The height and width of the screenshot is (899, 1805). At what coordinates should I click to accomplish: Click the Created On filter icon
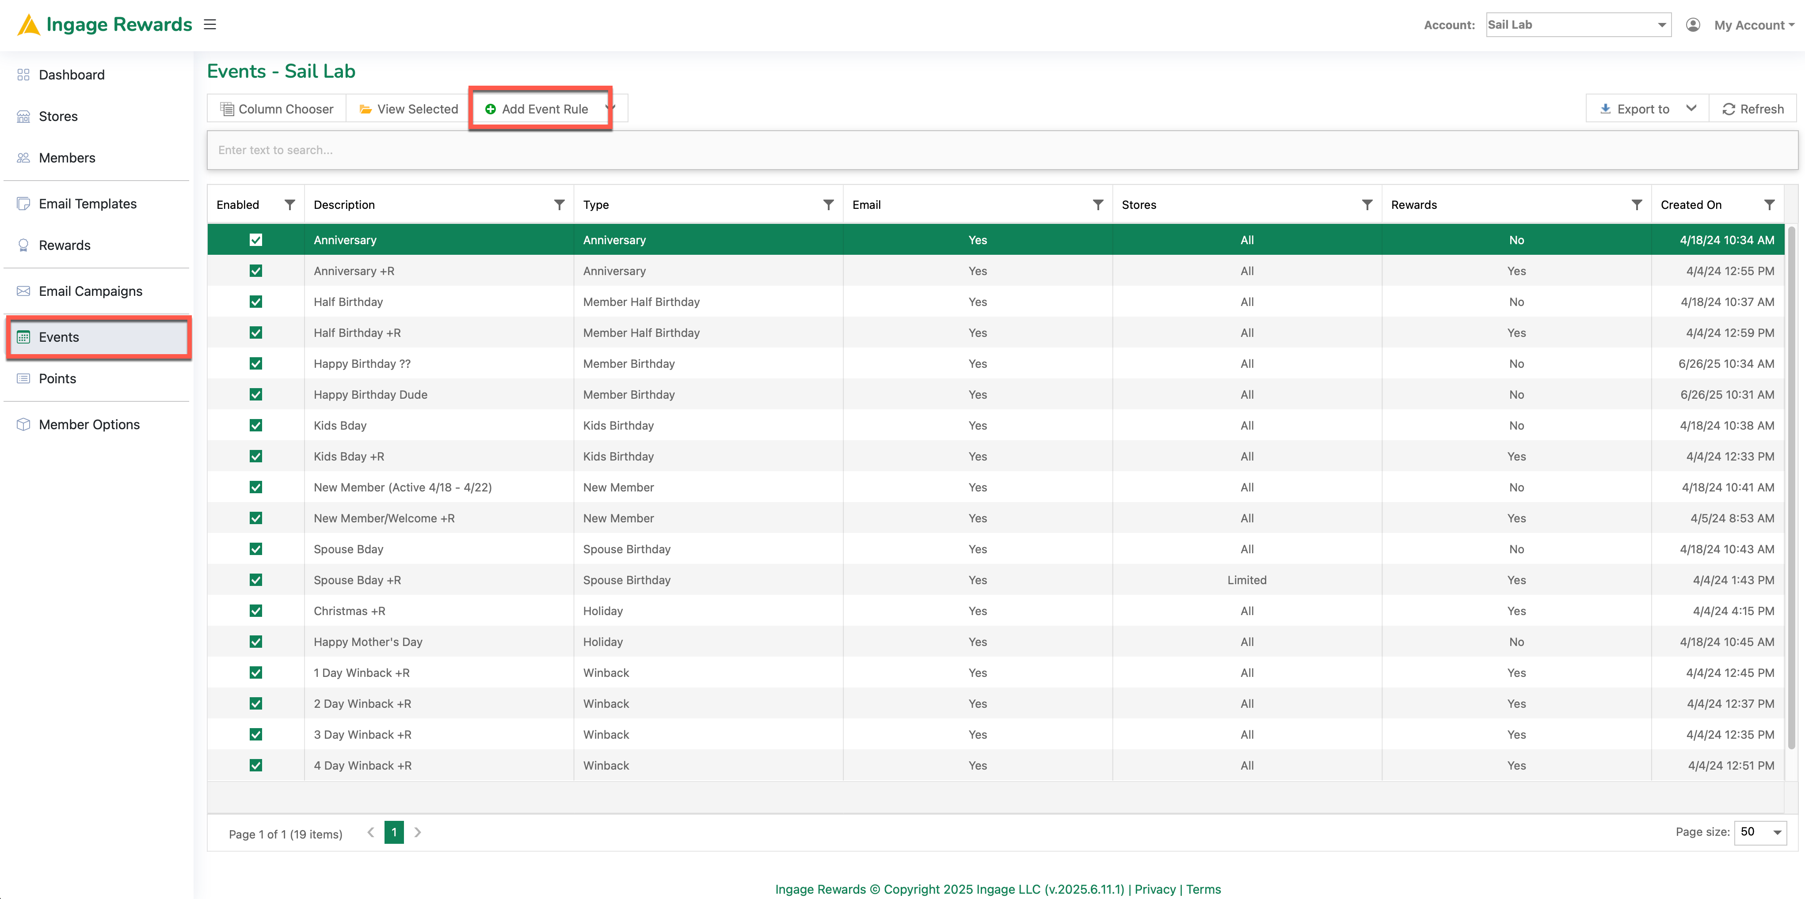(1769, 204)
